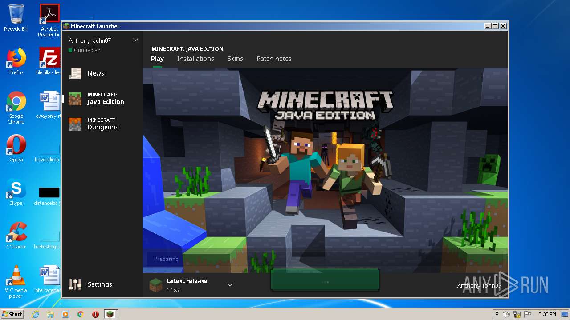570x320 pixels.
Task: Launch Internet Explorer from the taskbar
Action: 35,314
